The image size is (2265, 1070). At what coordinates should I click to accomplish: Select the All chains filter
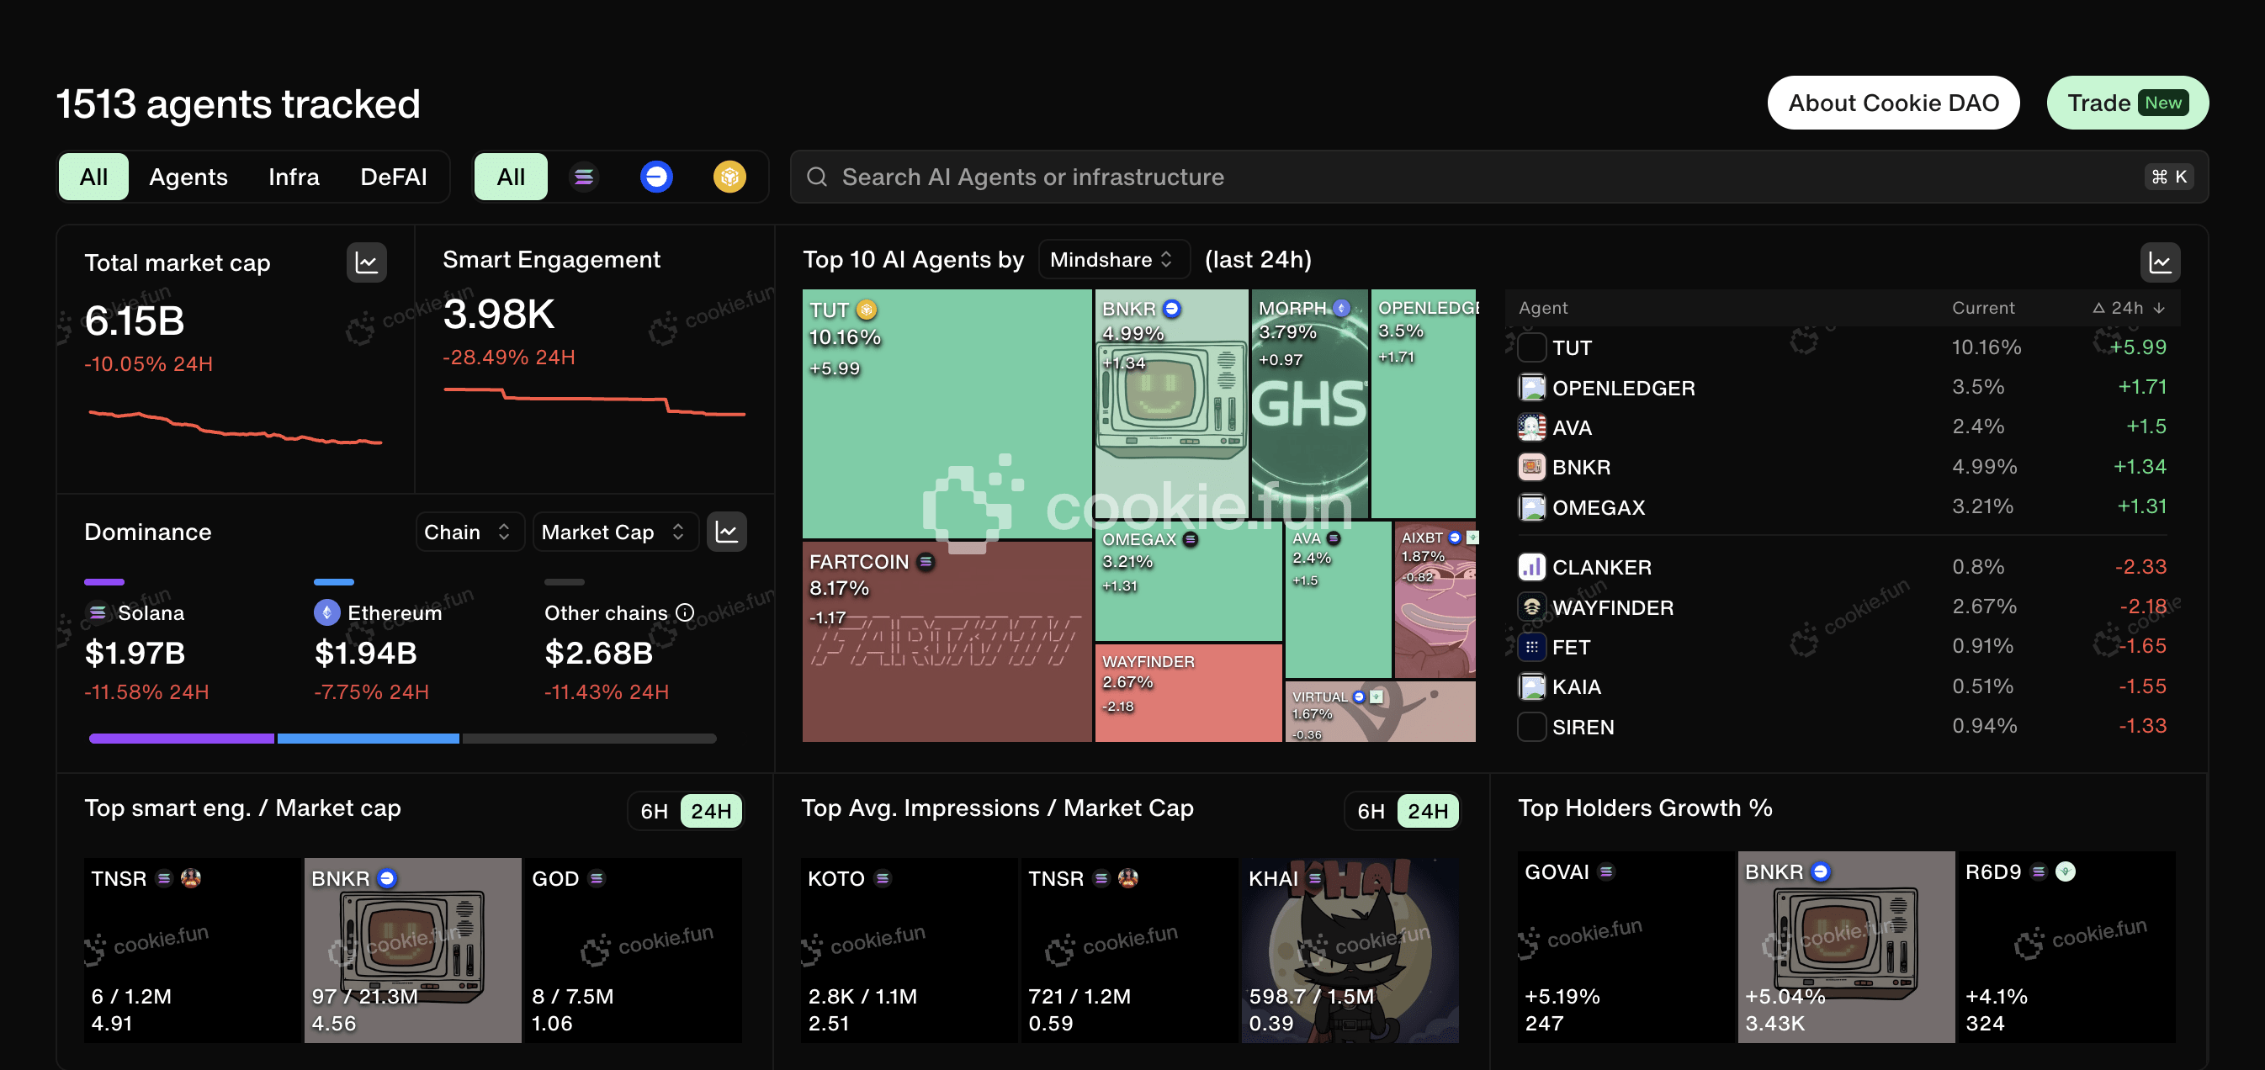click(x=511, y=177)
